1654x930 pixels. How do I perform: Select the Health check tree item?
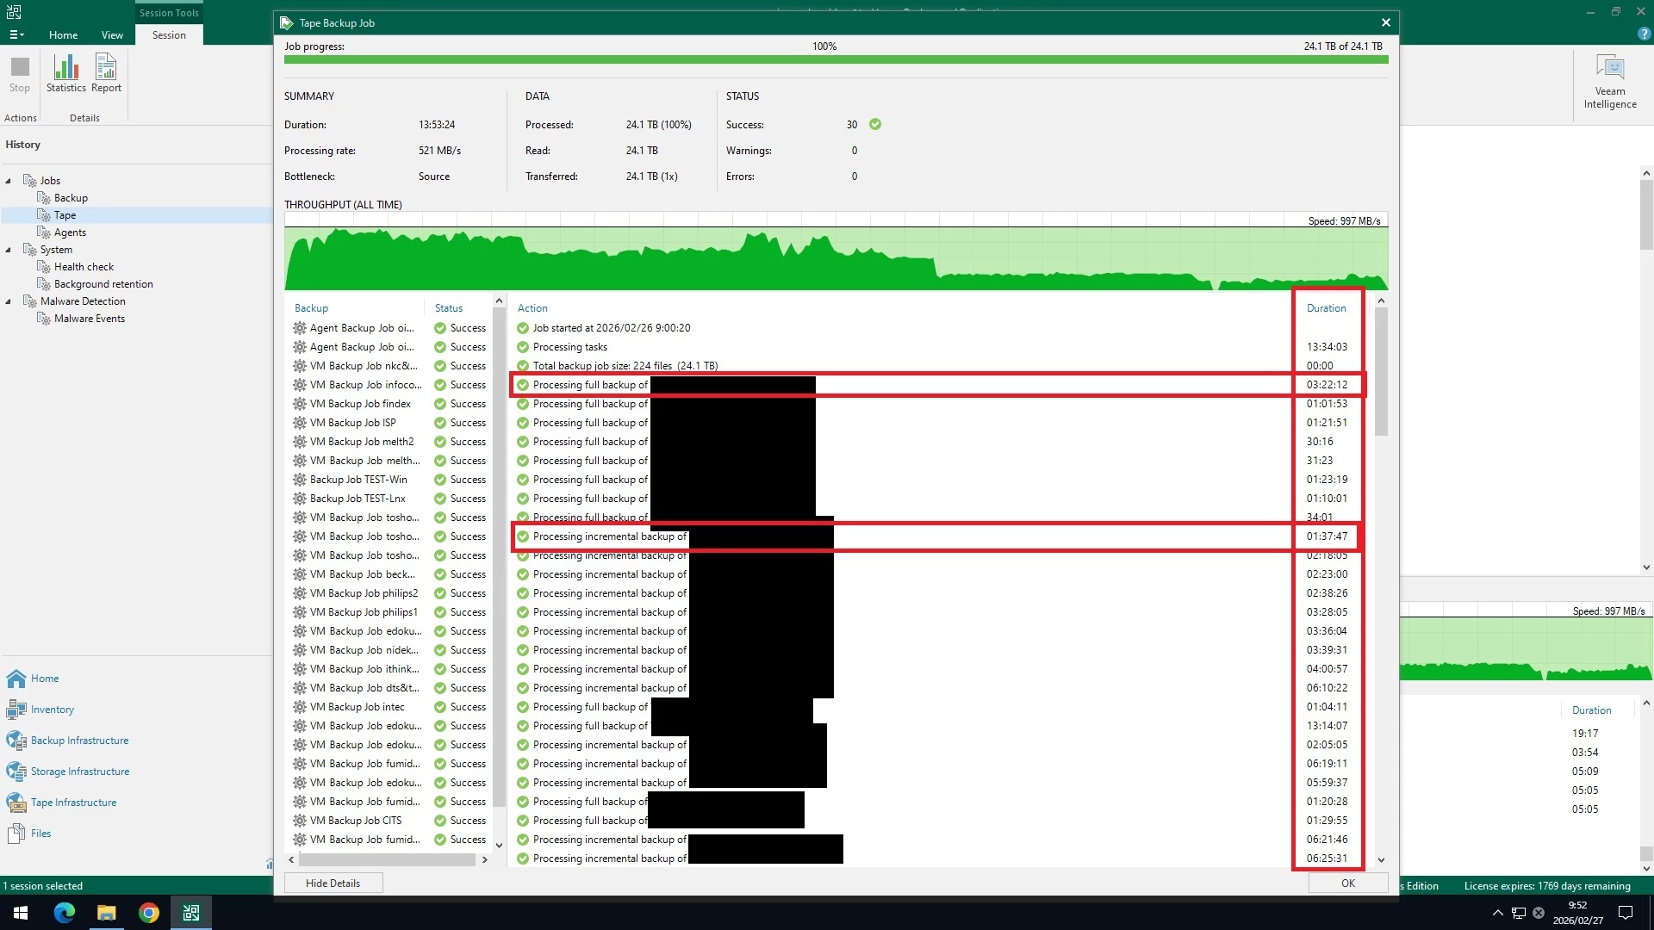(84, 267)
